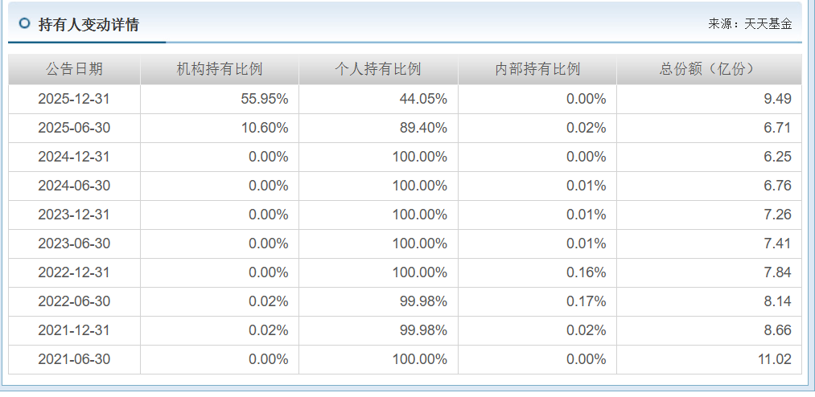Click the 9.49 total shares value
Image resolution: width=815 pixels, height=397 pixels.
777,99
